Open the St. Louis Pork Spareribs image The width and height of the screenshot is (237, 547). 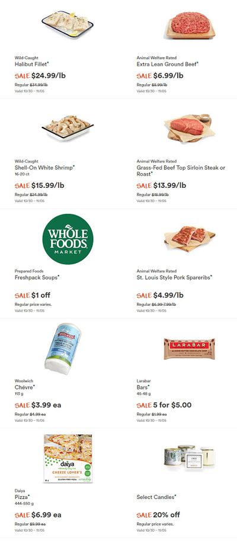pos(190,239)
